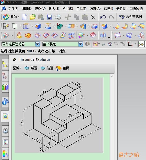Open the Sketch tool icon
This screenshot has width=146, height=160.
coord(6,26)
